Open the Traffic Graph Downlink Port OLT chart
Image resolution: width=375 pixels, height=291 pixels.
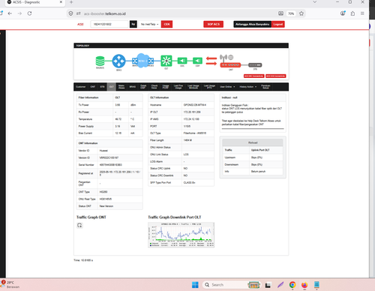(181, 235)
